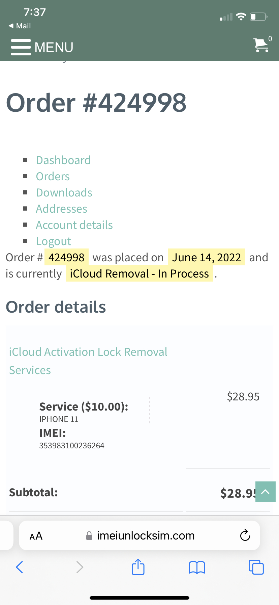Image resolution: width=279 pixels, height=605 pixels.
Task: Tap the padlock icon in address bar
Action: [x=89, y=535]
